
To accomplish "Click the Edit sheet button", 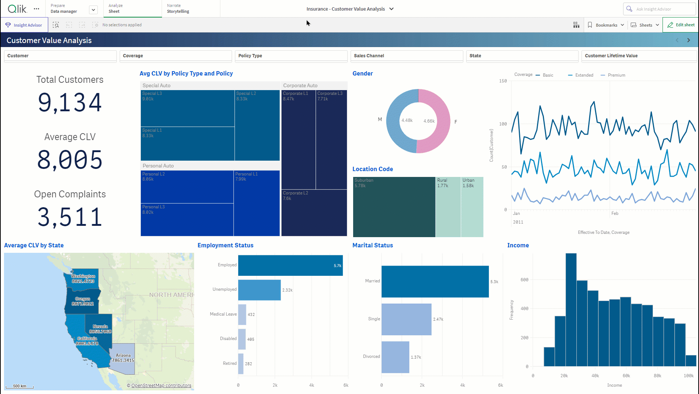I will pyautogui.click(x=680, y=25).
